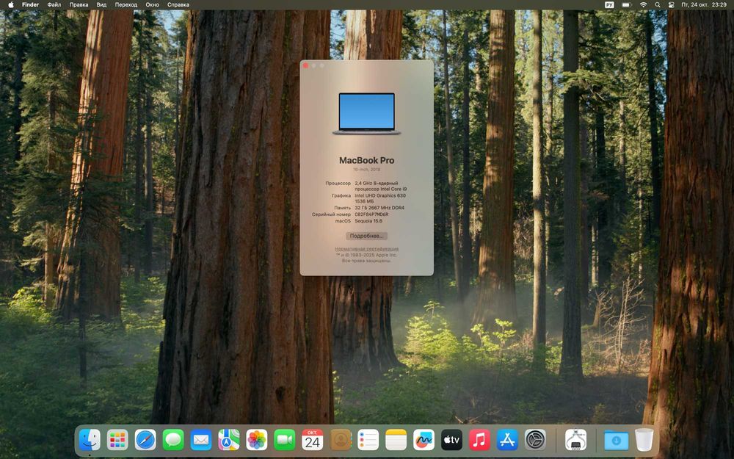Open Finder from the Dock
Viewport: 734px width, 459px height.
(x=89, y=440)
